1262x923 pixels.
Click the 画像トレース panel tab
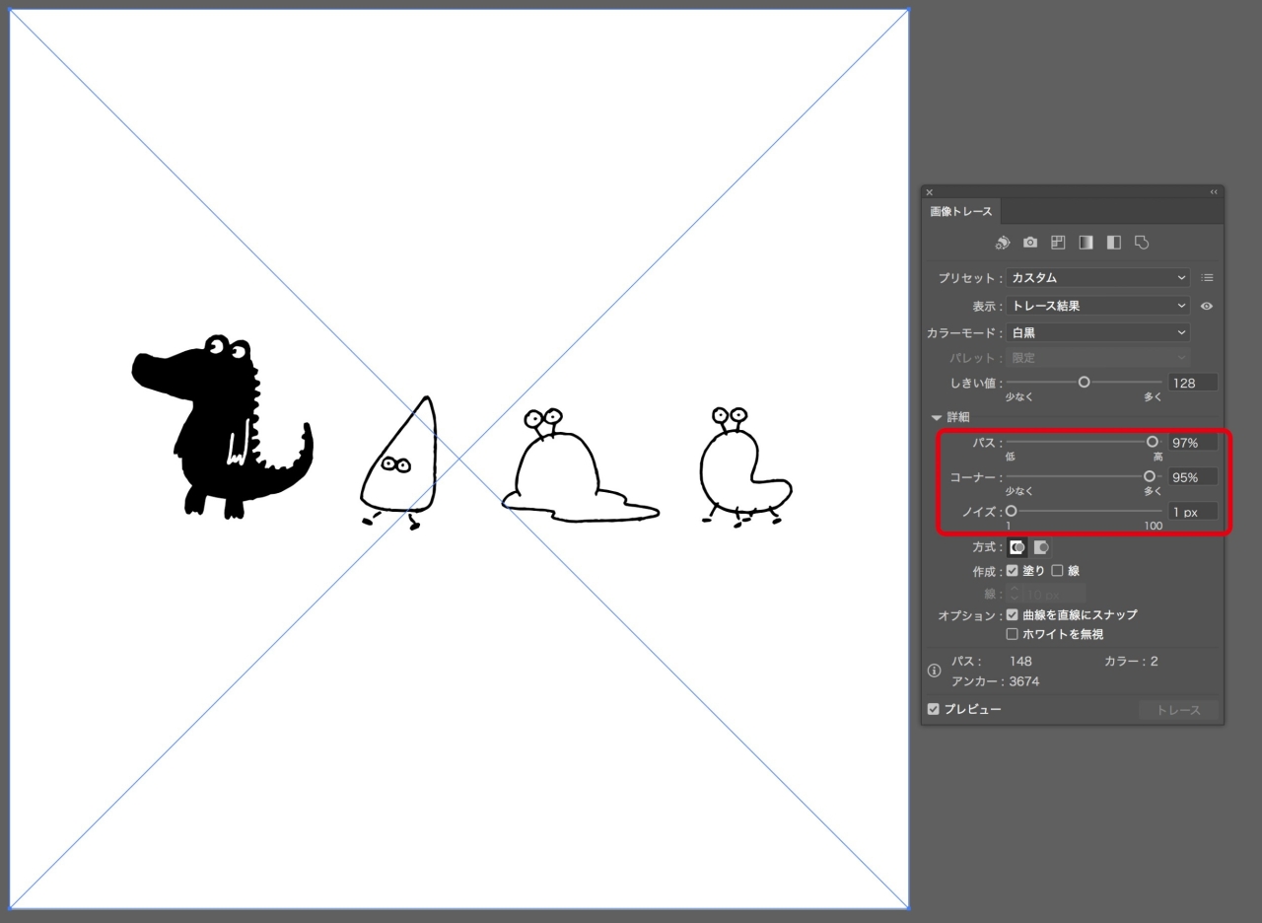(x=961, y=212)
